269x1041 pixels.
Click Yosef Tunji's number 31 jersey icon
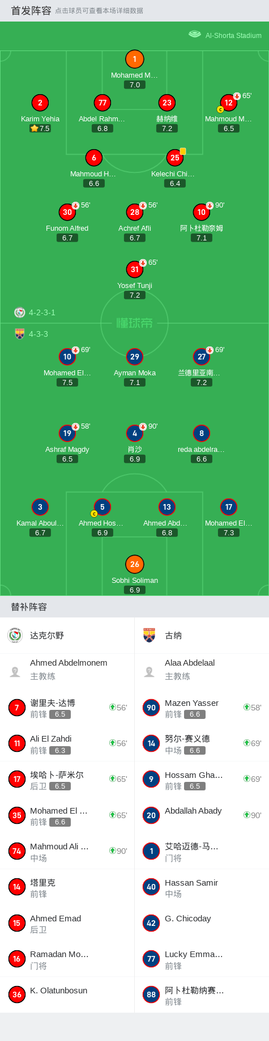(x=134, y=269)
